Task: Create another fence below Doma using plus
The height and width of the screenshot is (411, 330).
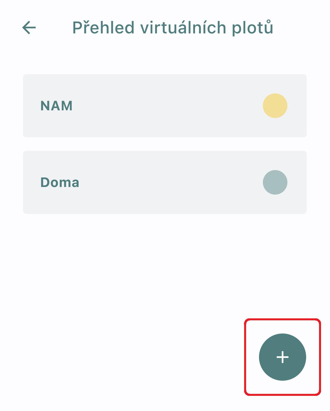Action: pos(282,357)
